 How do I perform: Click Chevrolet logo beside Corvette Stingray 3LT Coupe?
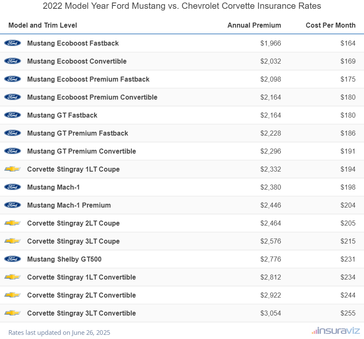click(x=13, y=241)
